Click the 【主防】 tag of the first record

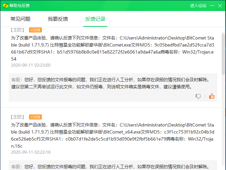point(17,30)
